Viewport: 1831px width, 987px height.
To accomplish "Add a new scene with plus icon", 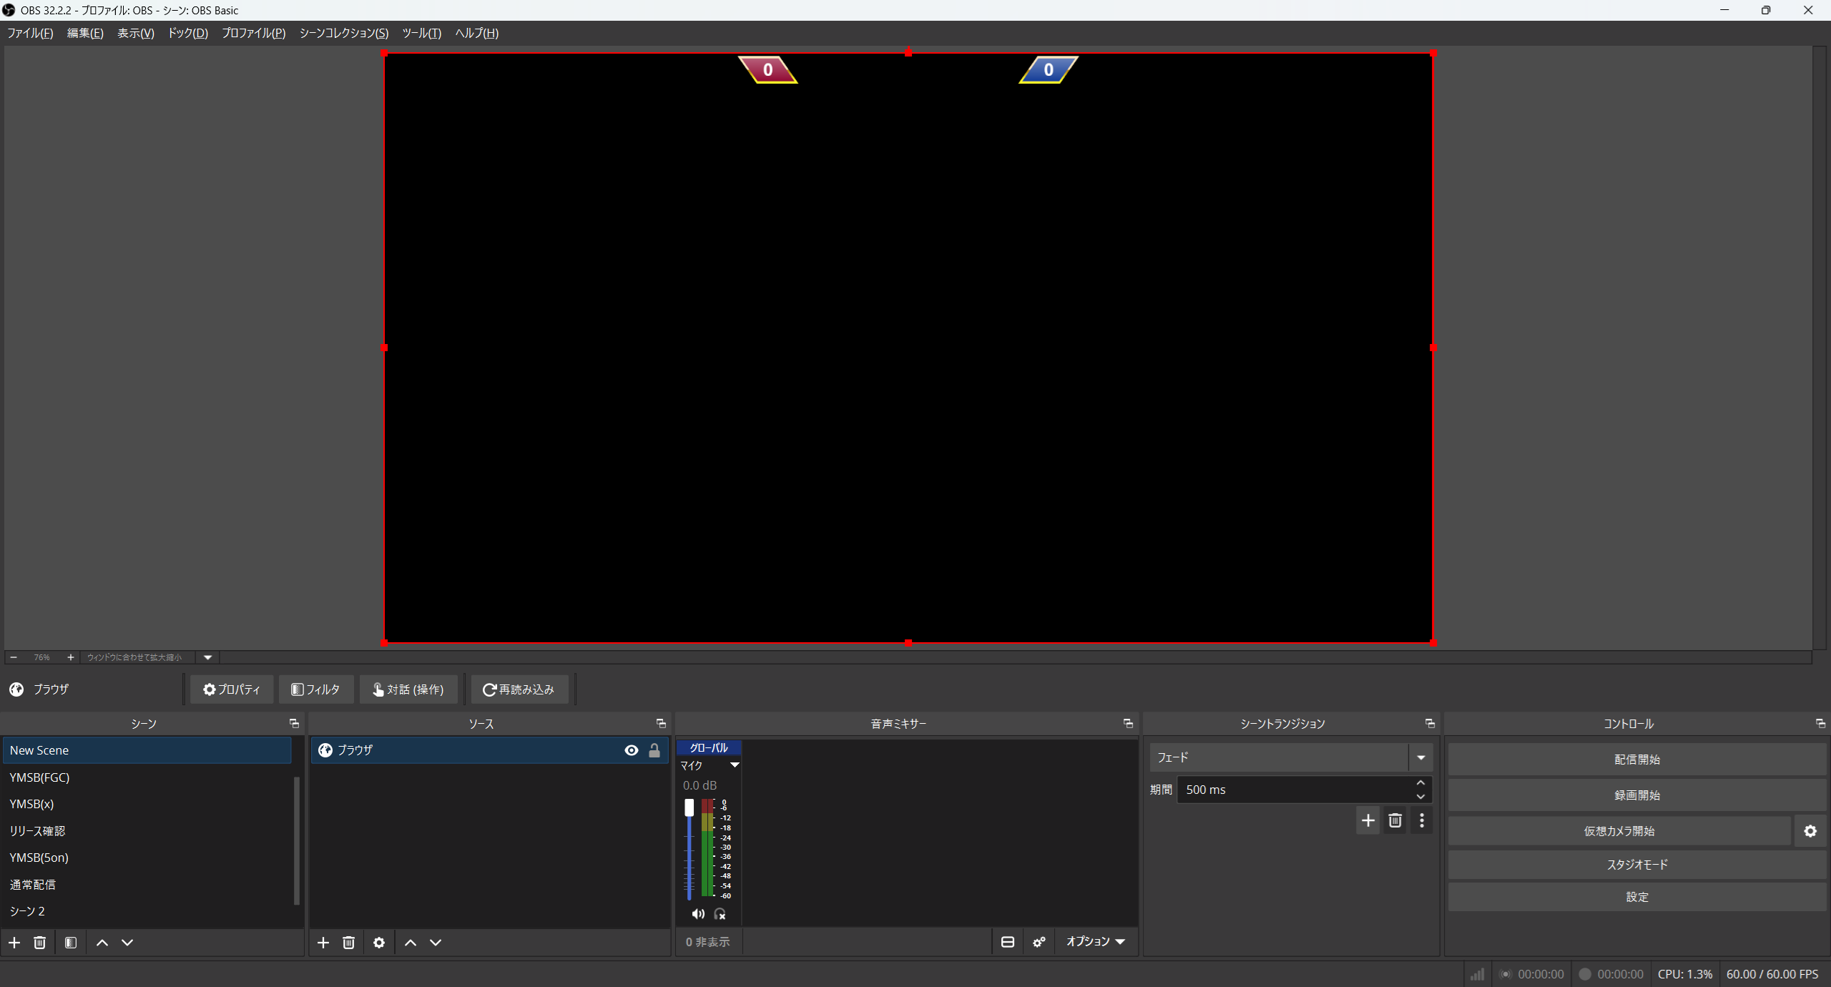I will [x=14, y=943].
